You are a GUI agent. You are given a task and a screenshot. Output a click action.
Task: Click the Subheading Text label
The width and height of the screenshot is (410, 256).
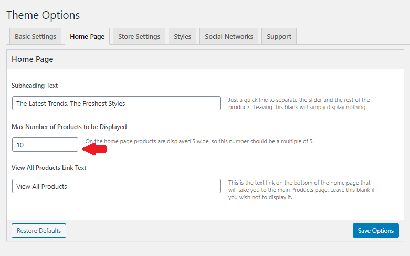click(x=35, y=86)
